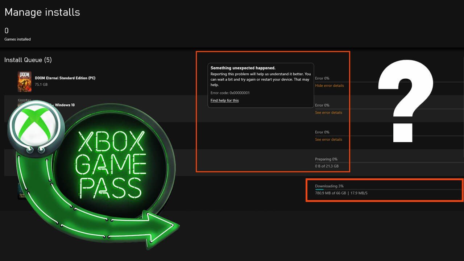Open the DOOM Eternal Standard Edition (PC) title
This screenshot has width=464, height=261.
click(65, 78)
